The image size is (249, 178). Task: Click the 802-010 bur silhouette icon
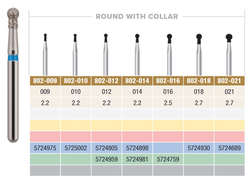[75, 54]
